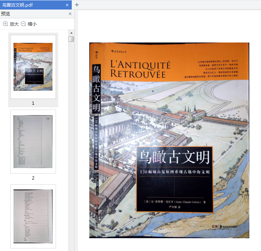The image size is (261, 251).
Task: Click the 缩小 zoom-out magnifier icon
Action: point(23,24)
